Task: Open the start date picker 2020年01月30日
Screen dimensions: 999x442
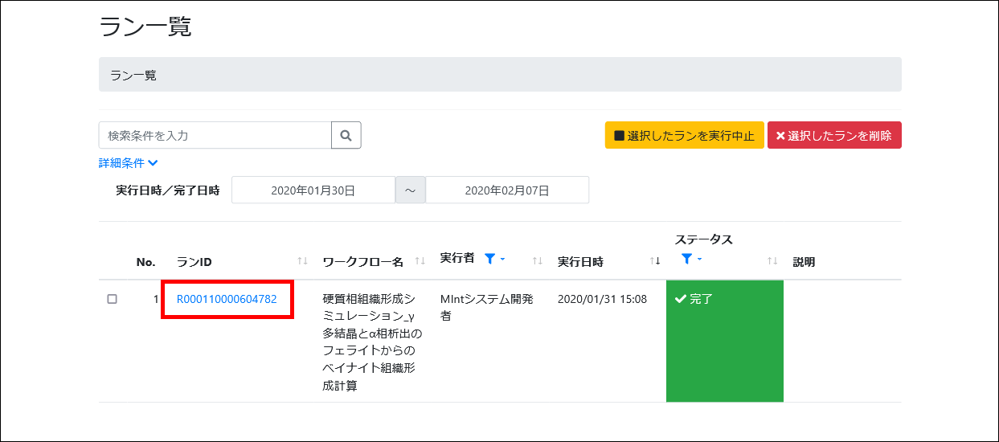Action: [x=313, y=190]
